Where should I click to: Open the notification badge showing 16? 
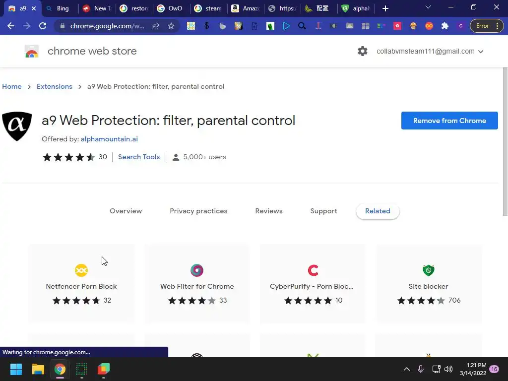tap(494, 369)
